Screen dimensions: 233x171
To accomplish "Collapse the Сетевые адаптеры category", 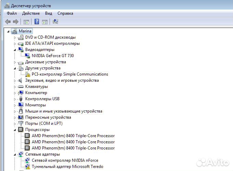I will tap(15, 155).
